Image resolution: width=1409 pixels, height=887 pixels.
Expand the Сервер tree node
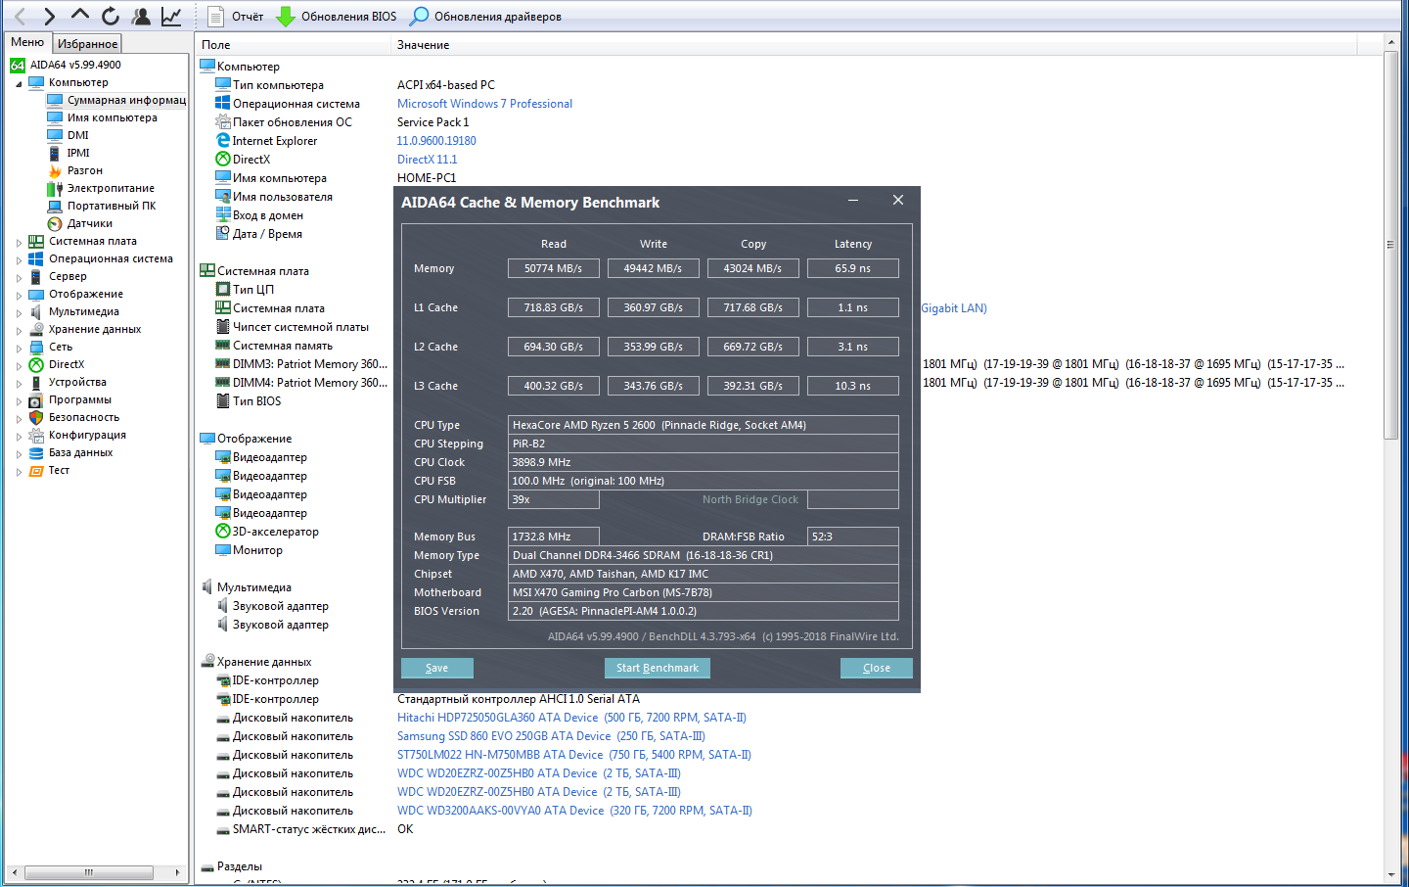pyautogui.click(x=19, y=277)
